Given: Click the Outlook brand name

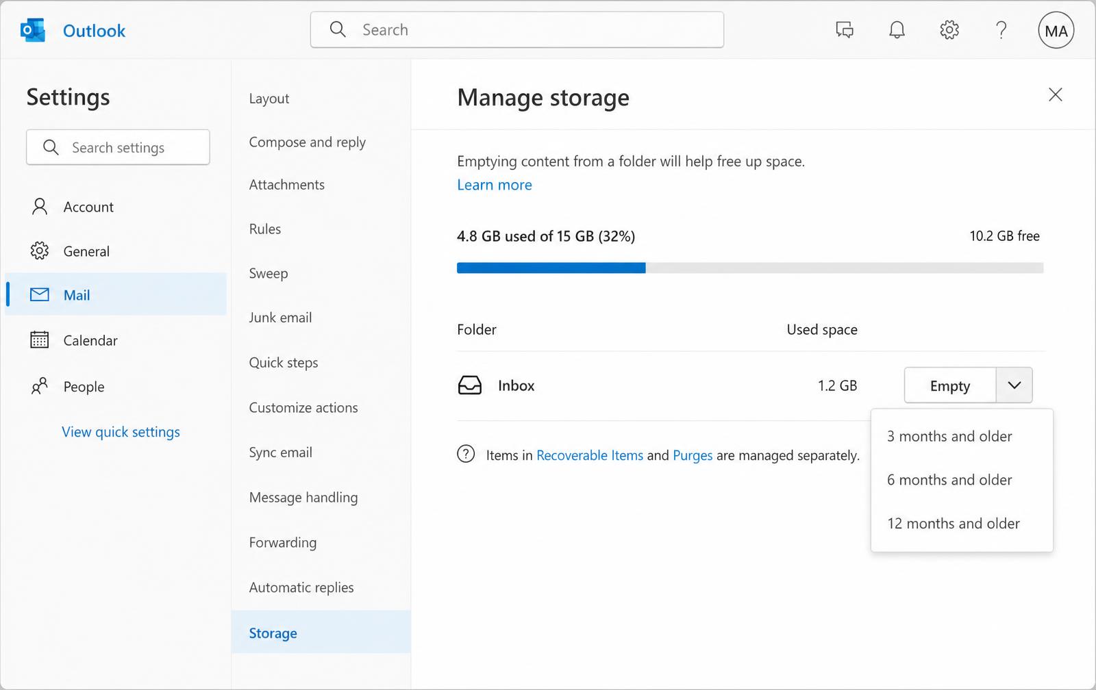Looking at the screenshot, I should tap(94, 31).
